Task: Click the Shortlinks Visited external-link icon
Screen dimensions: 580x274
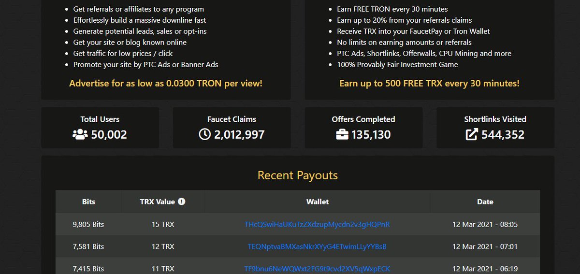Action: tap(472, 134)
